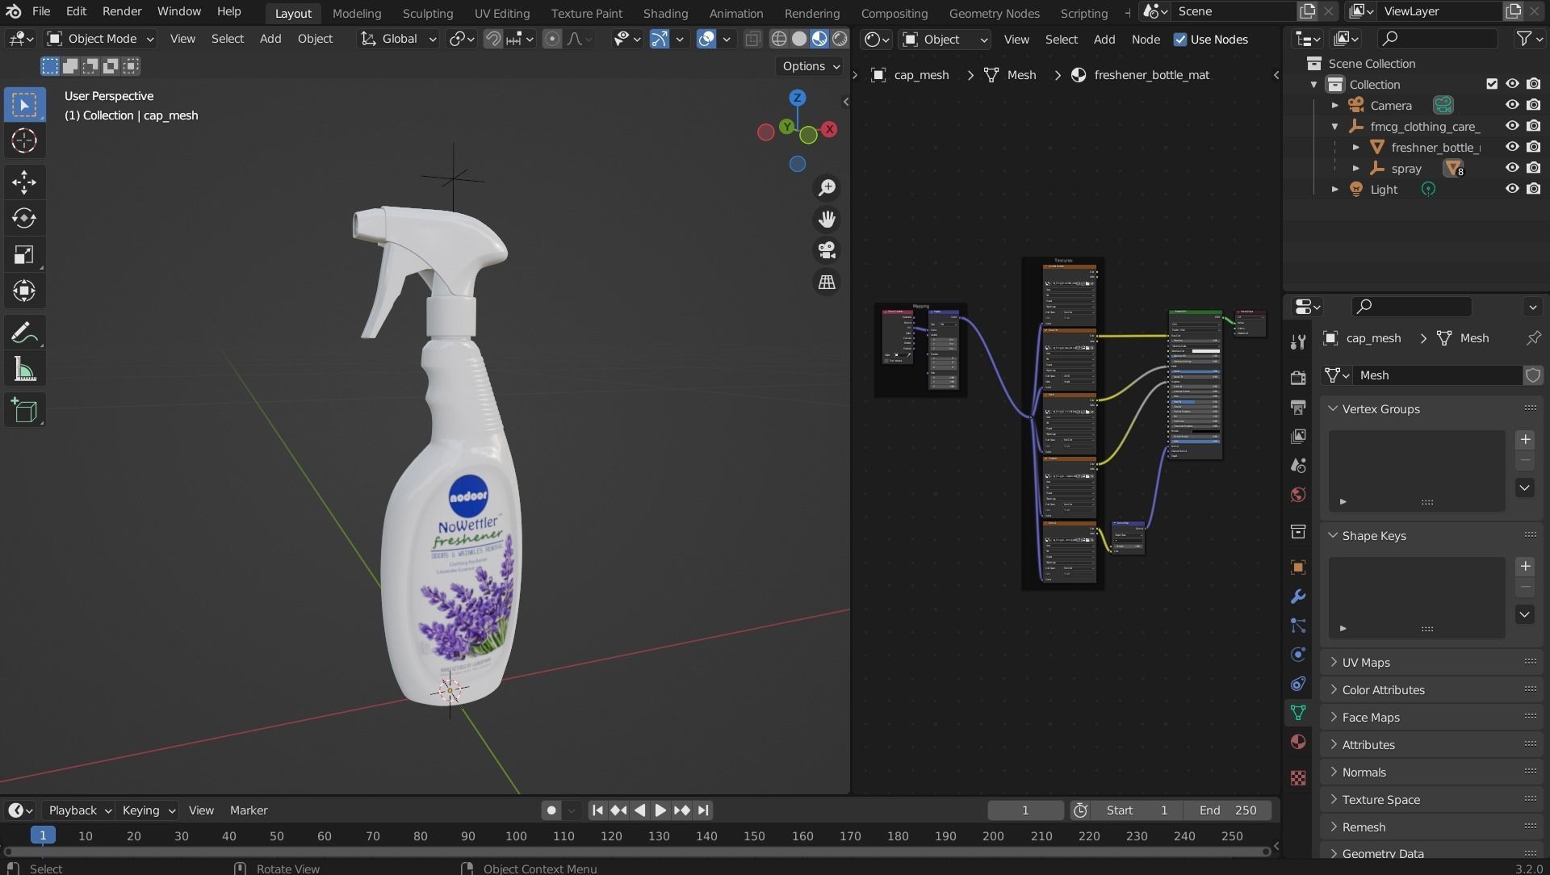Disable Collection render camera icon
1550x875 pixels.
pyautogui.click(x=1533, y=84)
